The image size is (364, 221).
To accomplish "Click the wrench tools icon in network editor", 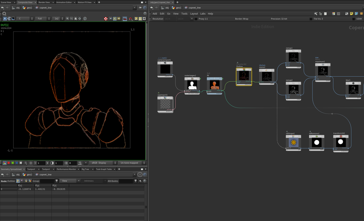I will tap(315, 14).
